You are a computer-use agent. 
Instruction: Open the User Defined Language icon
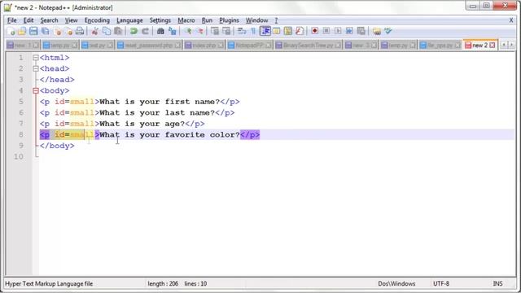coord(277,31)
